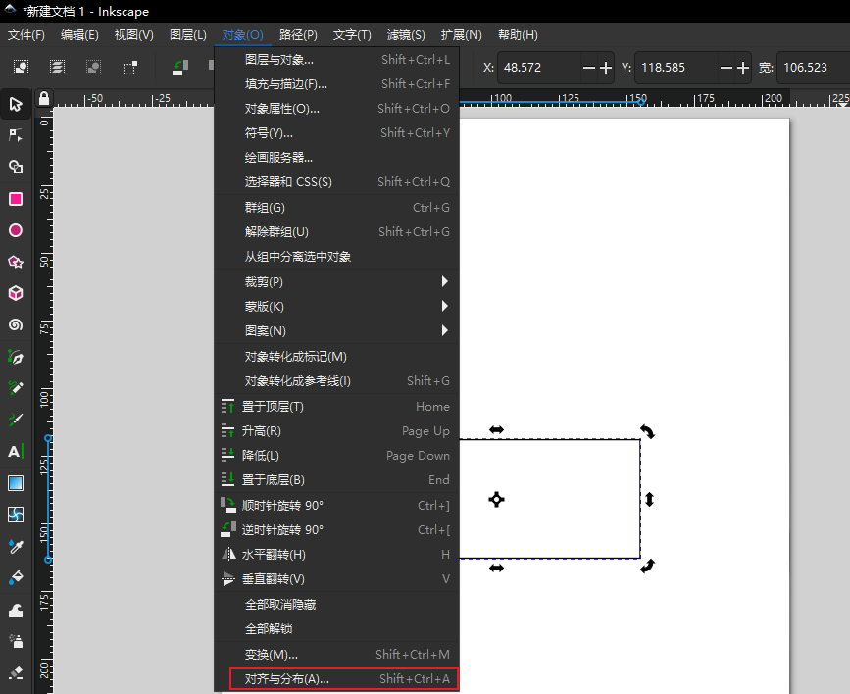Image resolution: width=850 pixels, height=694 pixels.
Task: Expand the 图案(N) submenu
Action: [x=336, y=330]
